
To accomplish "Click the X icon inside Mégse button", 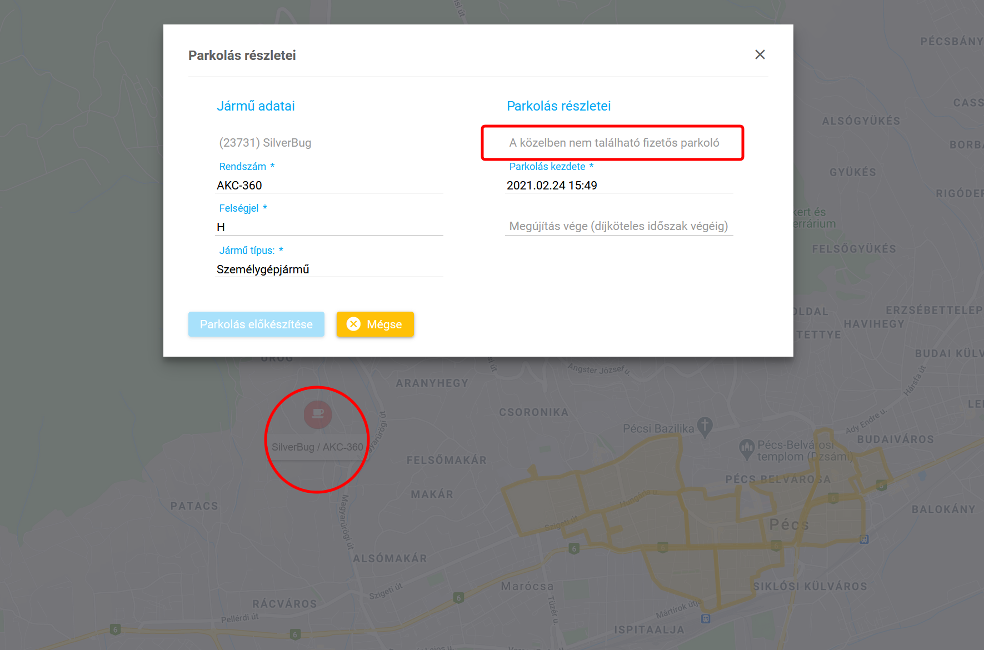I will pos(353,324).
